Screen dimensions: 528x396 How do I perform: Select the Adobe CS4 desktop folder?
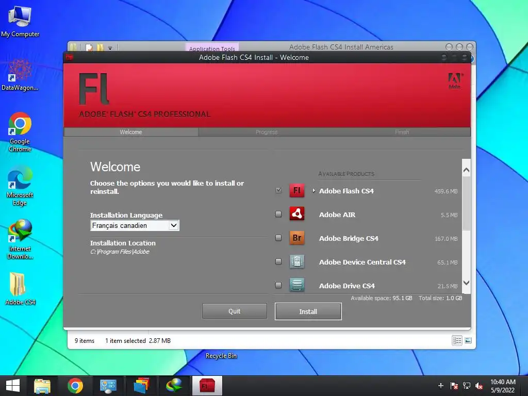20,289
